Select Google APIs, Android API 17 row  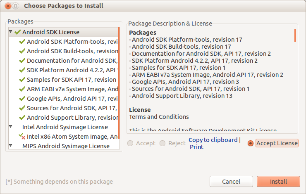coord(63,99)
